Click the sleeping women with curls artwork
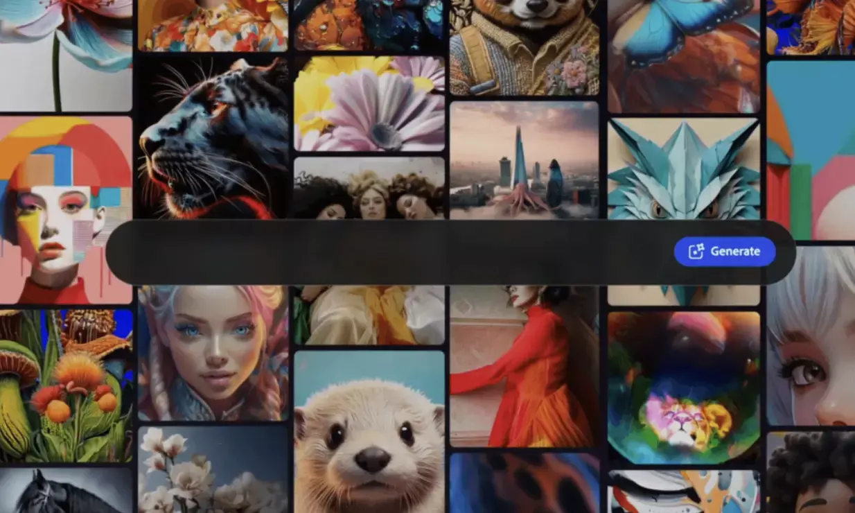Screen dimensions: 855x513 point(367,194)
